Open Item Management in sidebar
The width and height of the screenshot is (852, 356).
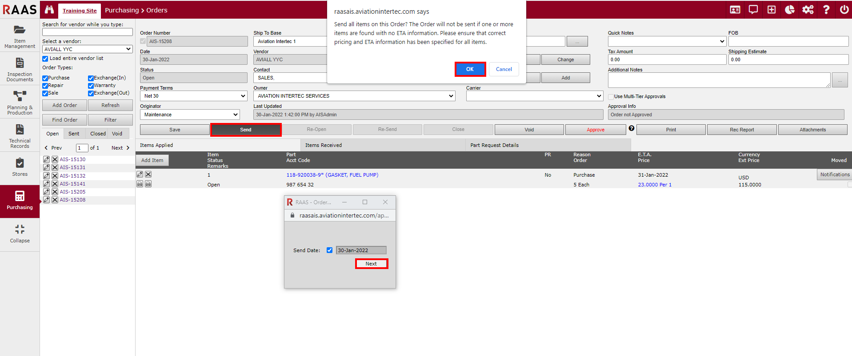coord(20,36)
